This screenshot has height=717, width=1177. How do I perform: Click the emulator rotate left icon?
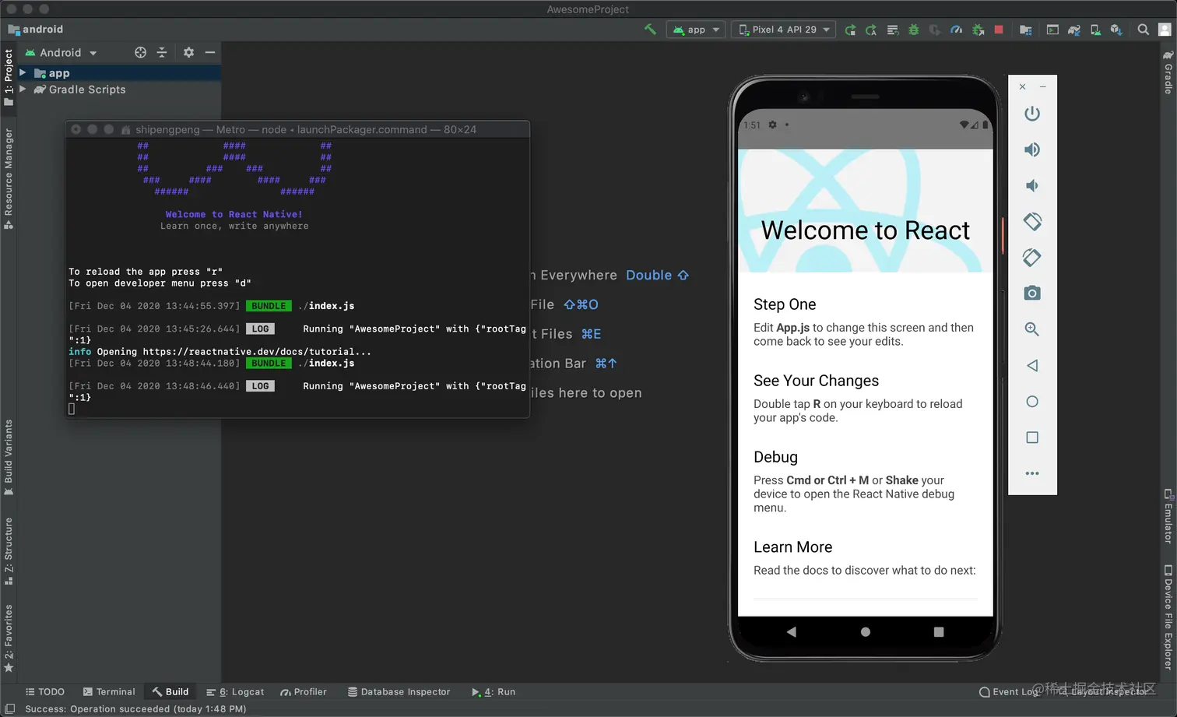click(x=1032, y=222)
